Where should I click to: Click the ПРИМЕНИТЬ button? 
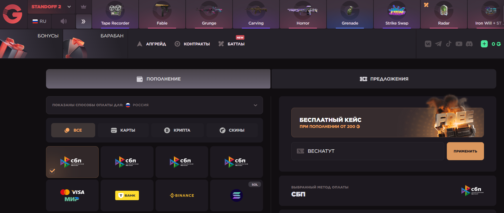click(x=465, y=151)
